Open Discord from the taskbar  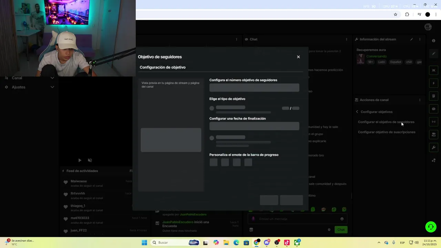(x=266, y=242)
